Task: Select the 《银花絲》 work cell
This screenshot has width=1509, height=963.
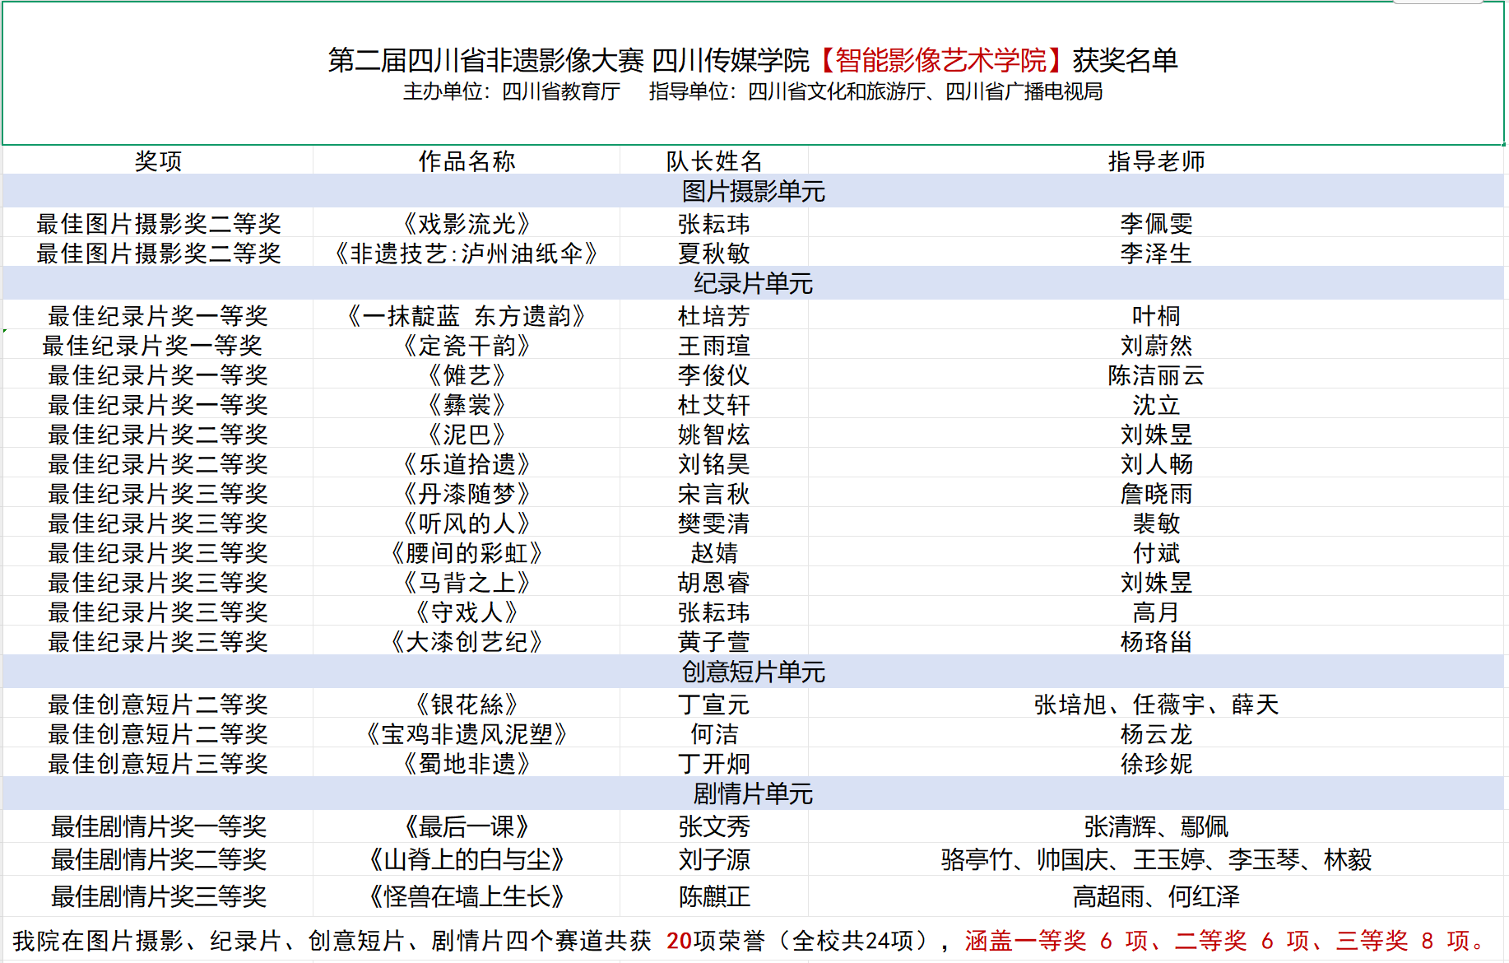Action: click(467, 704)
